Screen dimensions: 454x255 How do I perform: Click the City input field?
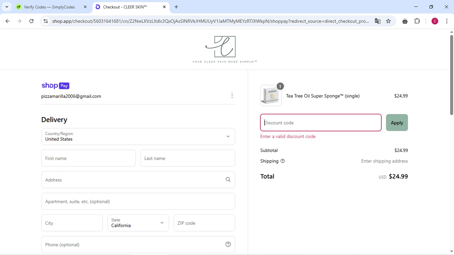pyautogui.click(x=72, y=223)
